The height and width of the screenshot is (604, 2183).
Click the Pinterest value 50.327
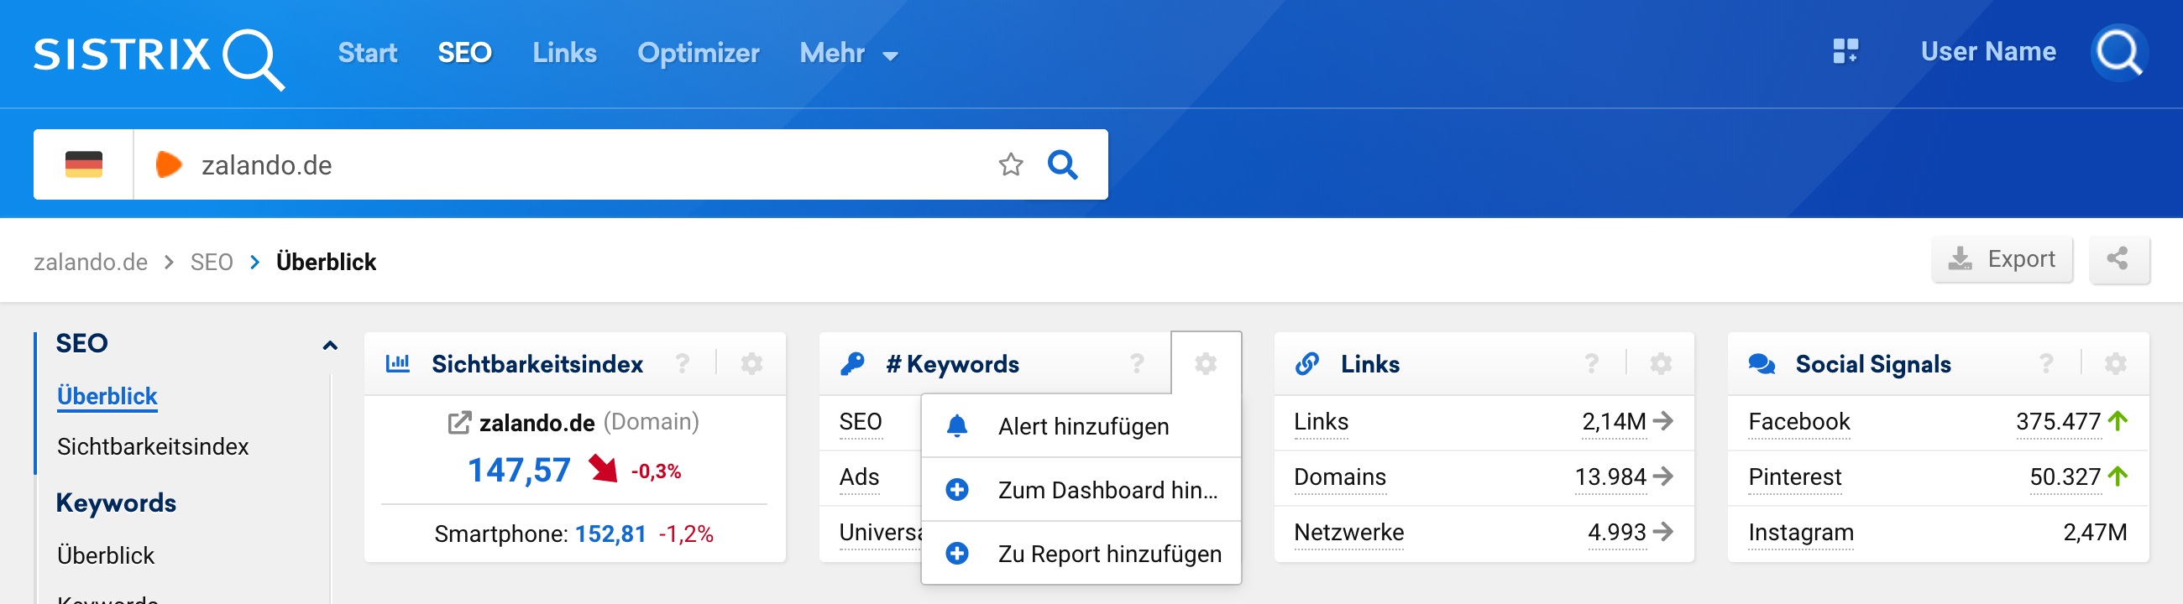click(2065, 477)
